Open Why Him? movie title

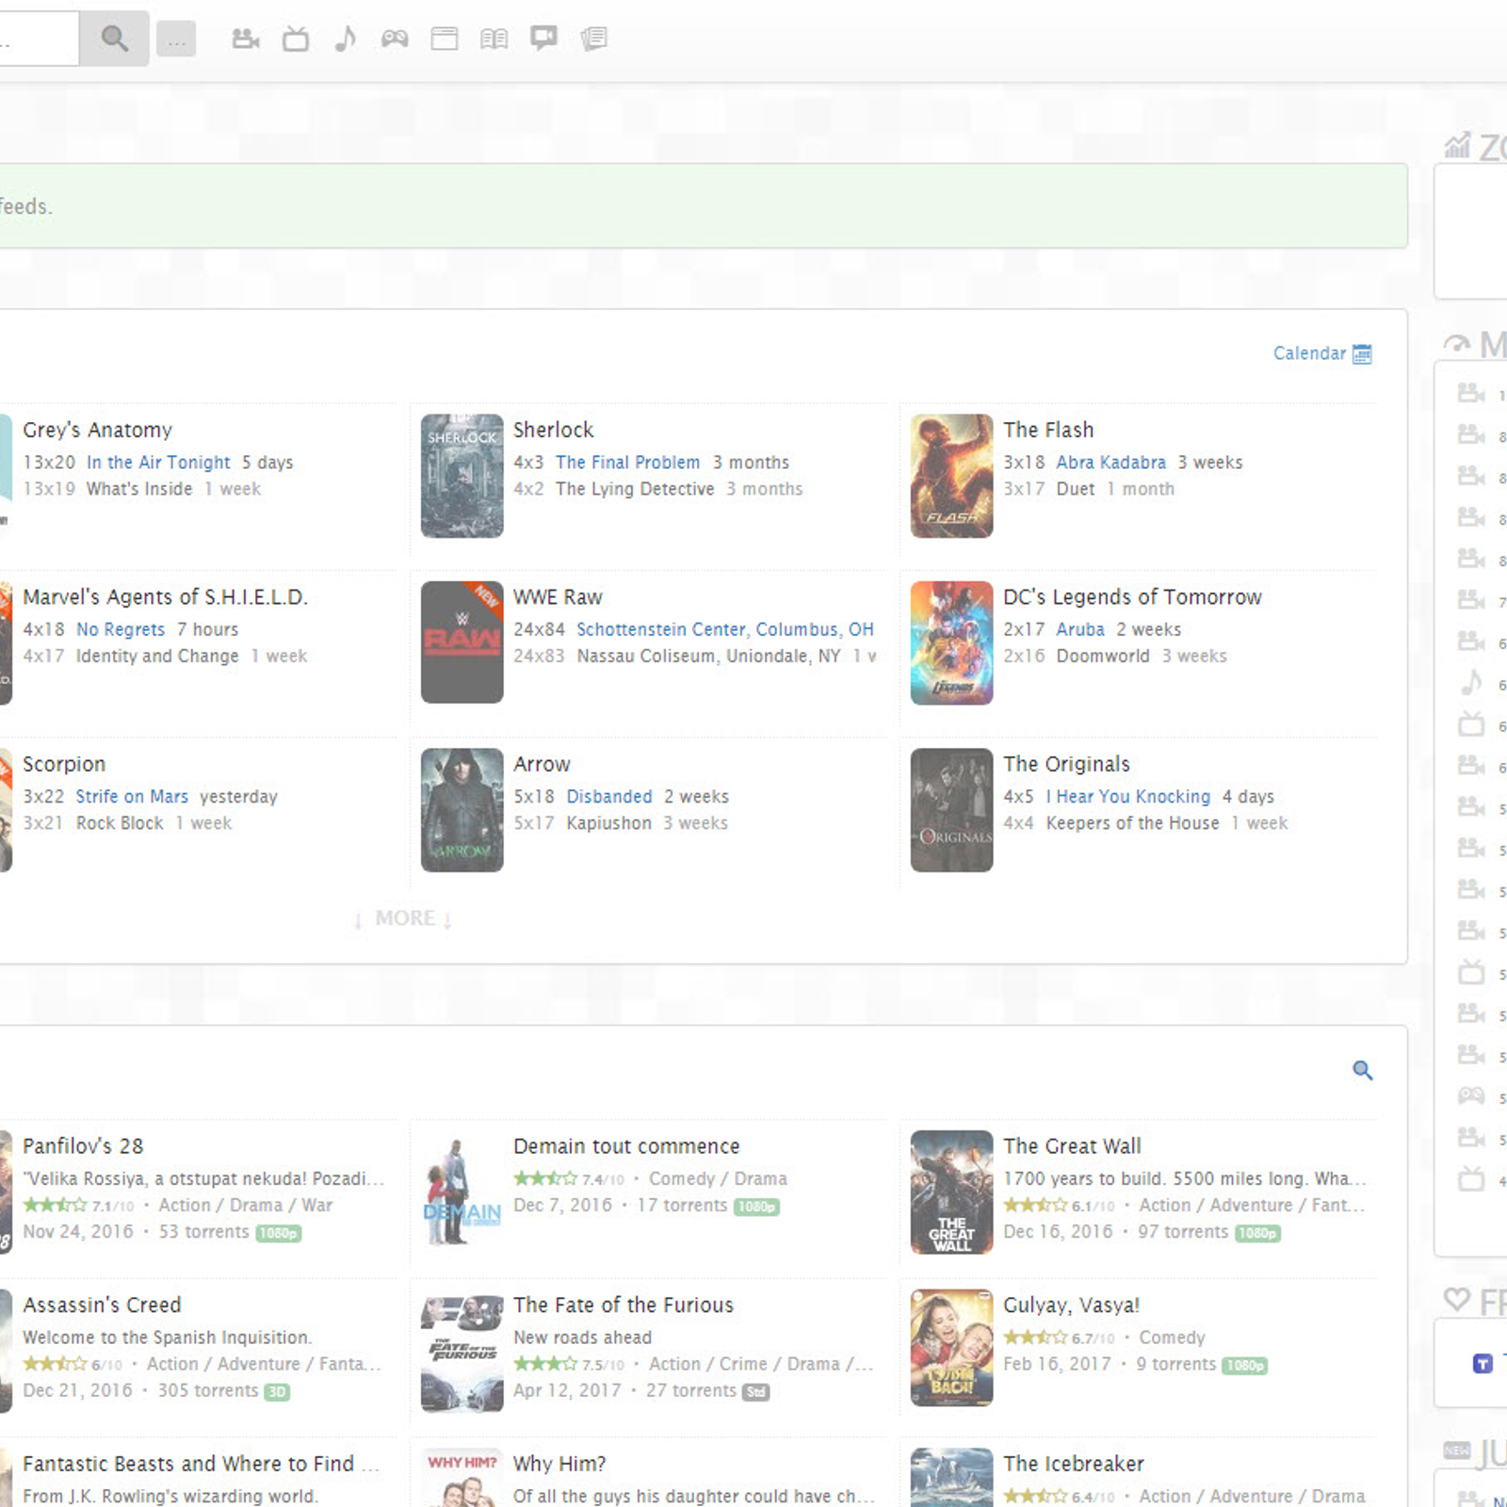tap(559, 1465)
